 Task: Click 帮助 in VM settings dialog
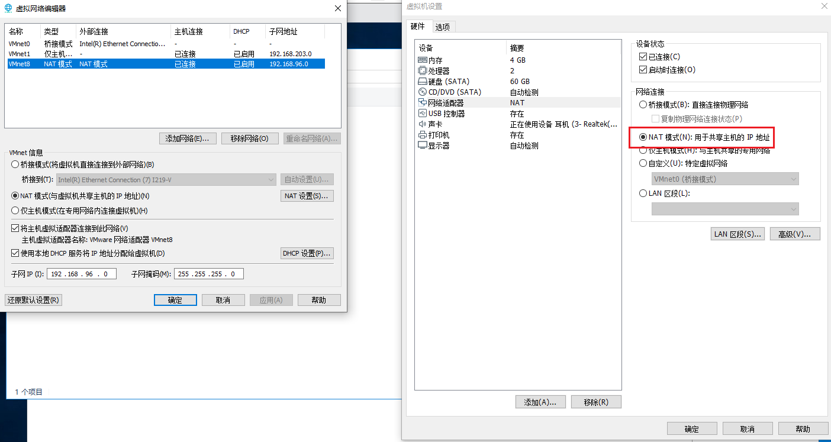(803, 429)
